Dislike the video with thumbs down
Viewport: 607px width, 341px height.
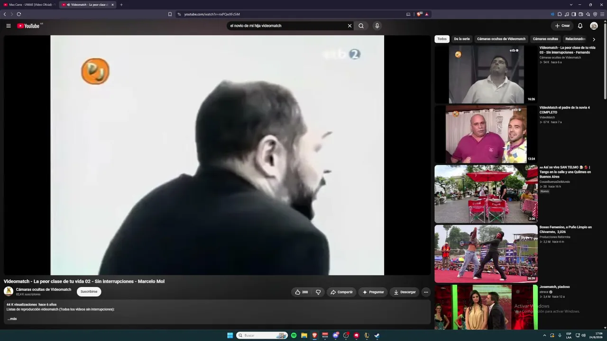[x=318, y=292]
